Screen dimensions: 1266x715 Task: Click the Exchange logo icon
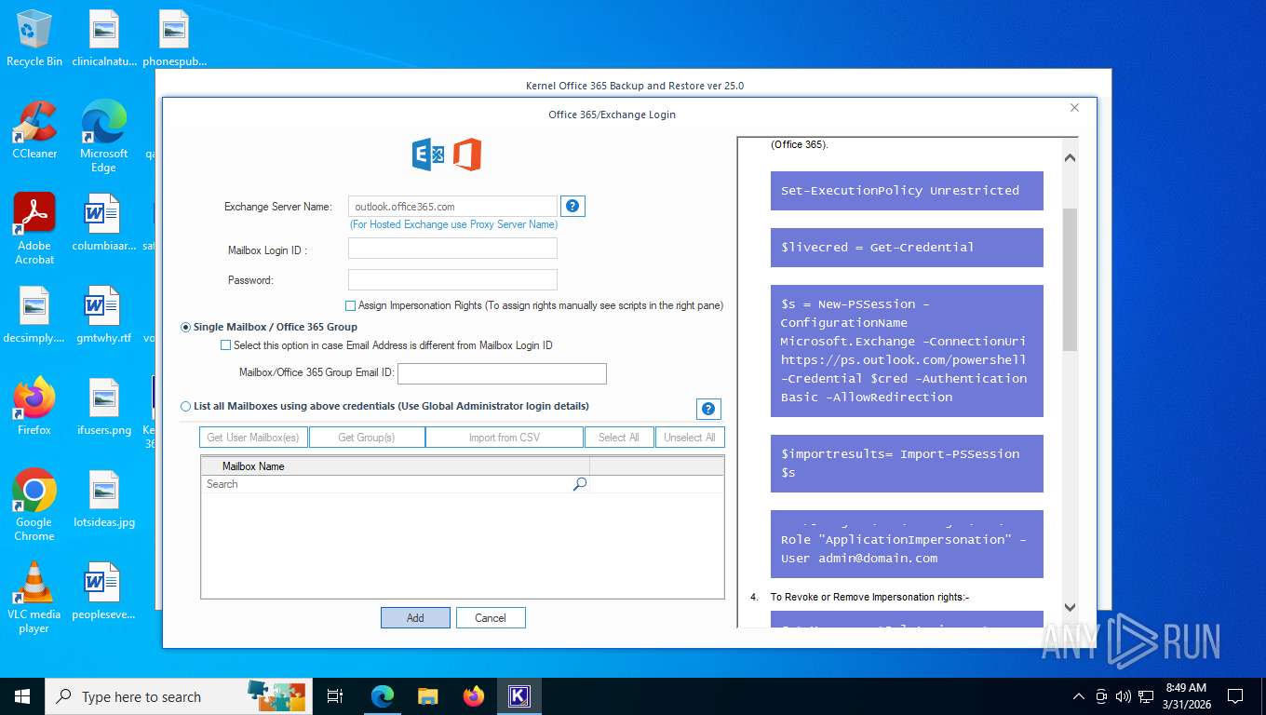click(428, 155)
